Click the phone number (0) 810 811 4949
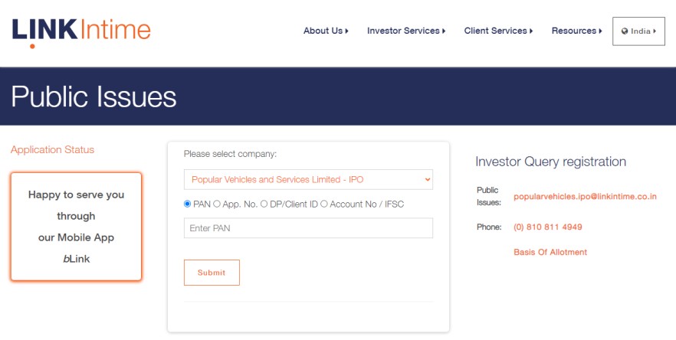676x340 pixels. [x=547, y=227]
